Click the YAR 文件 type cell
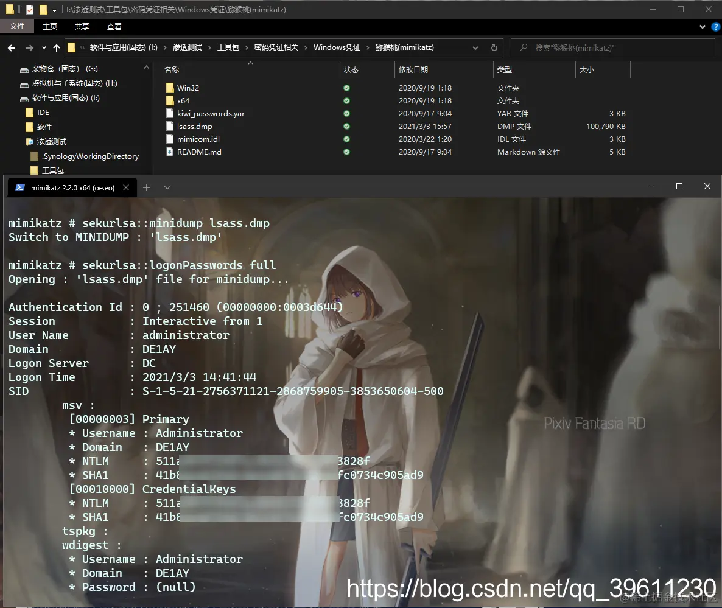Viewport: 722px width, 608px height. 513,113
